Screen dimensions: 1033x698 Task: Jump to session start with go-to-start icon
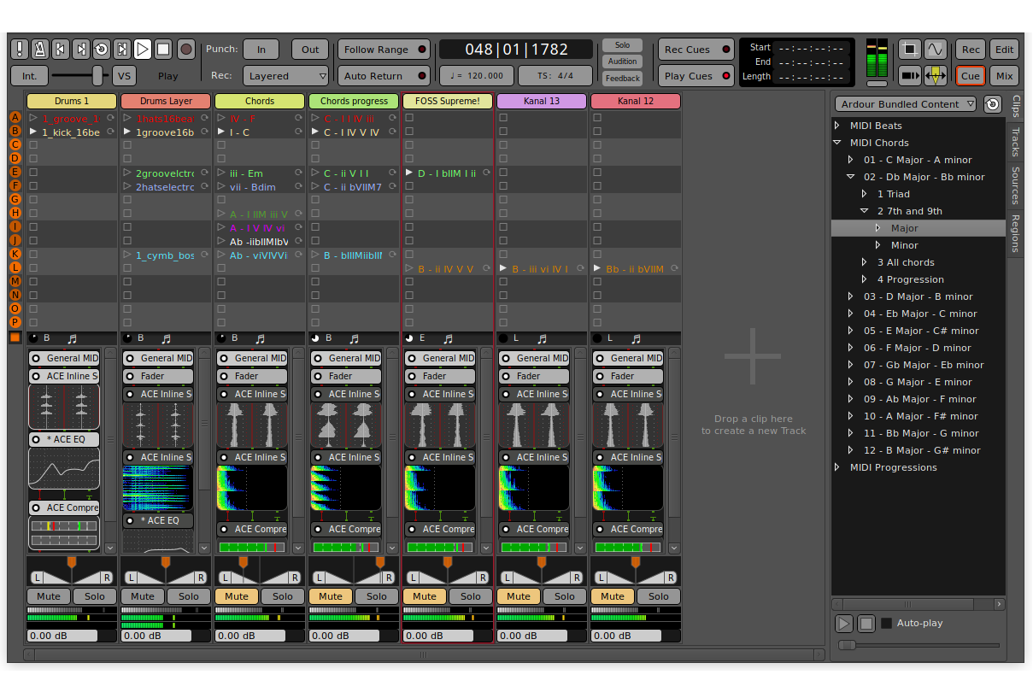pos(61,50)
